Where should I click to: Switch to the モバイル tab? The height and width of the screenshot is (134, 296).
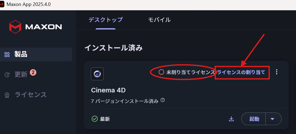[159, 20]
